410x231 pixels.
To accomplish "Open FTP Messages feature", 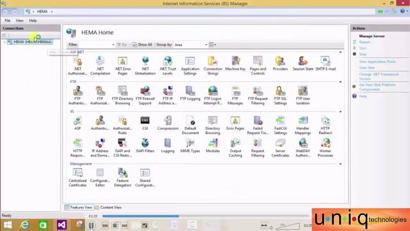I will [235, 96].
